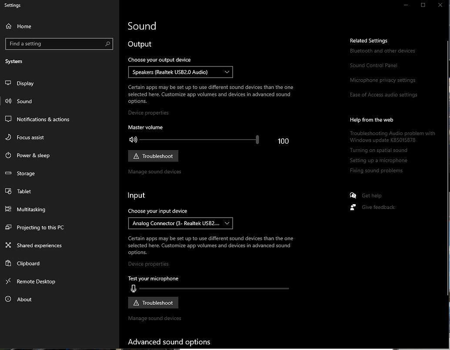Click the Projecting to this PC icon
Screen dimensions: 450x350
[8, 227]
